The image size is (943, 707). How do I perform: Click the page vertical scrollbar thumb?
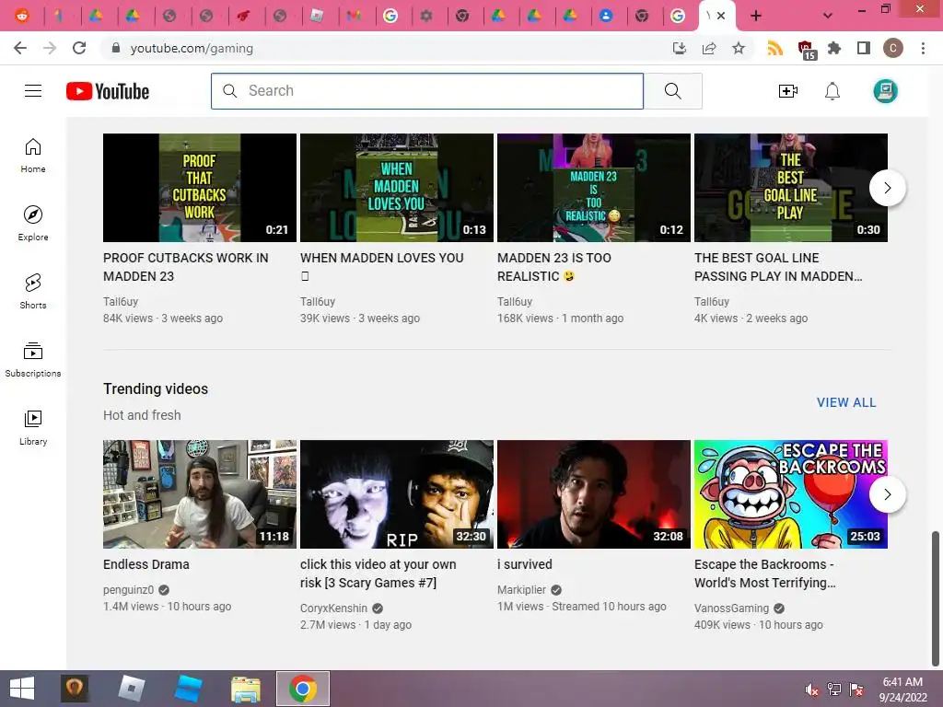pyautogui.click(x=935, y=598)
